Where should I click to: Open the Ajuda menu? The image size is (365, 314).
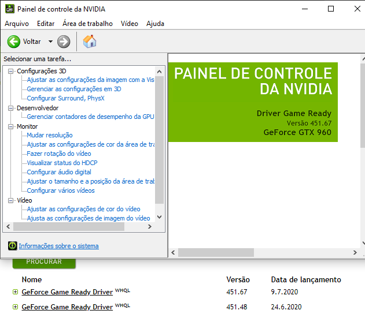tap(155, 24)
